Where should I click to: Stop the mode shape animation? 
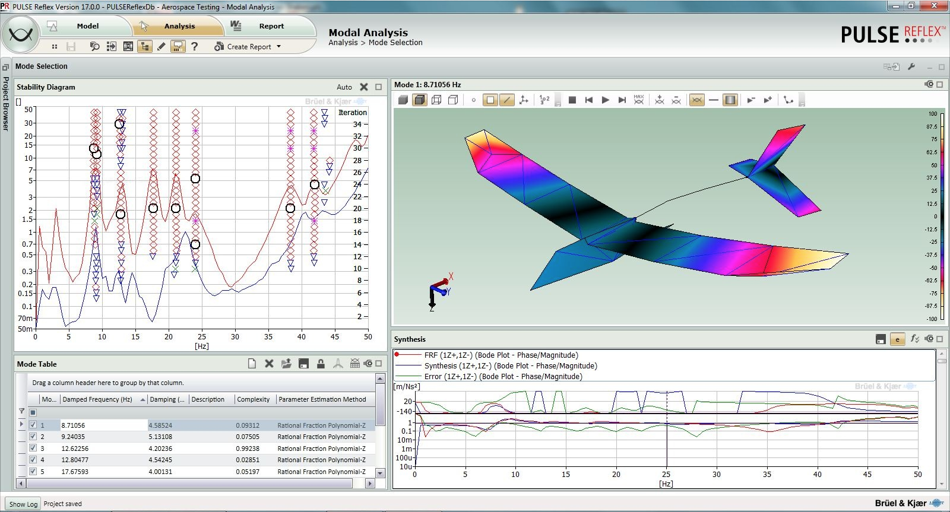point(572,100)
